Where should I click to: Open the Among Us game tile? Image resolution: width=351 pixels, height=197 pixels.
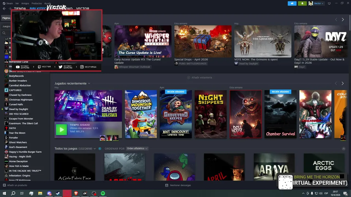coord(175,167)
